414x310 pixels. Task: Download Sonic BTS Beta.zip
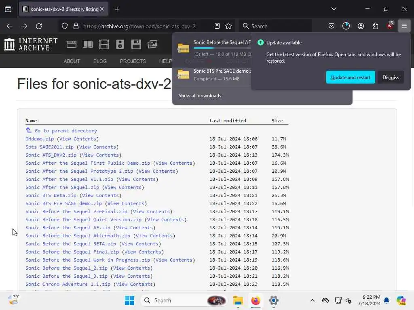pyautogui.click(x=51, y=195)
